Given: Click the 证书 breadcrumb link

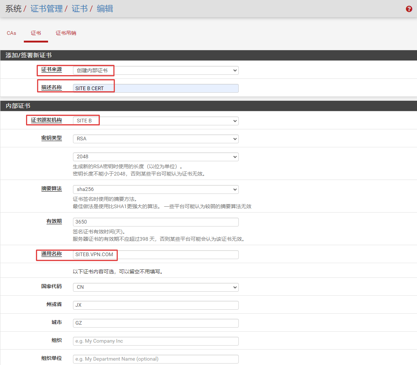Looking at the screenshot, I should (x=80, y=9).
